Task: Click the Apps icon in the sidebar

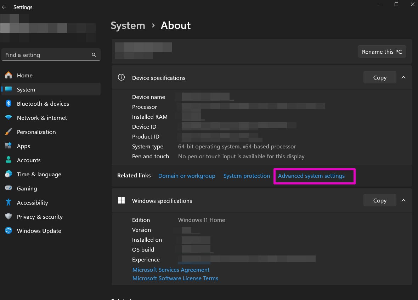Action: click(x=9, y=146)
